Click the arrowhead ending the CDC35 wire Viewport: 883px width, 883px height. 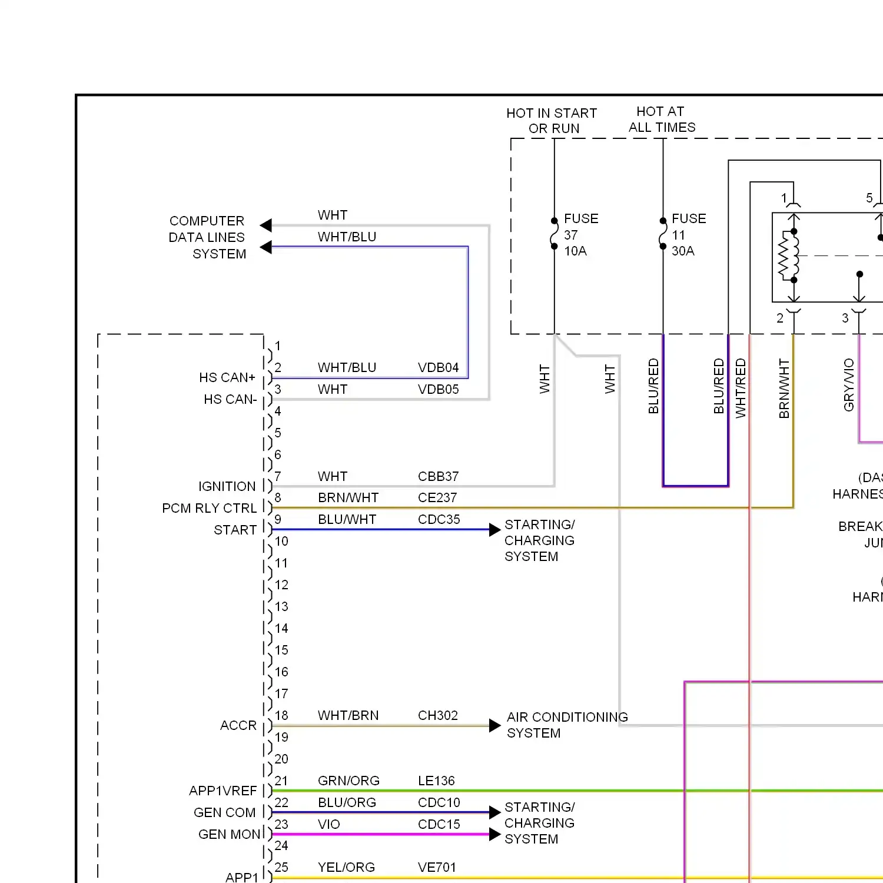click(x=495, y=530)
